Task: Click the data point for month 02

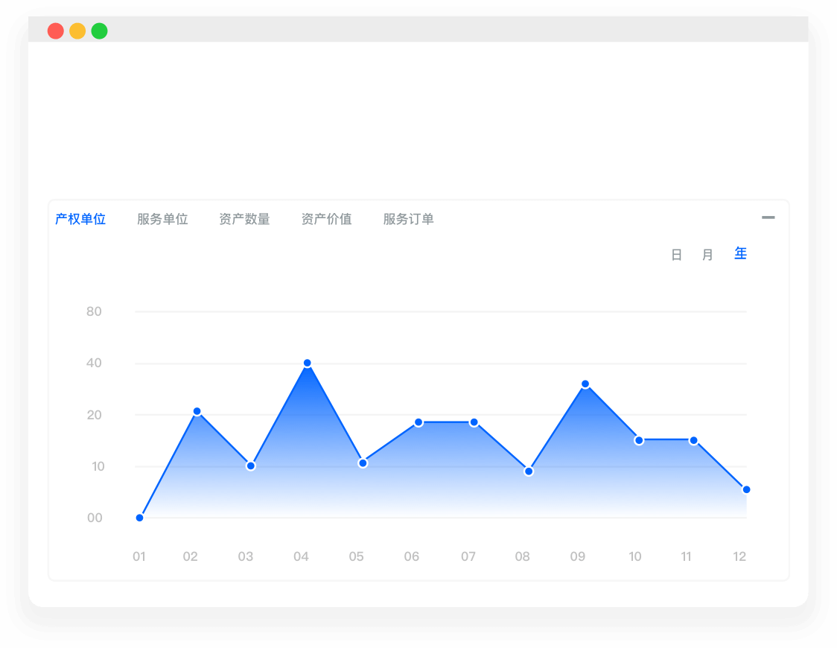Action: click(x=197, y=412)
